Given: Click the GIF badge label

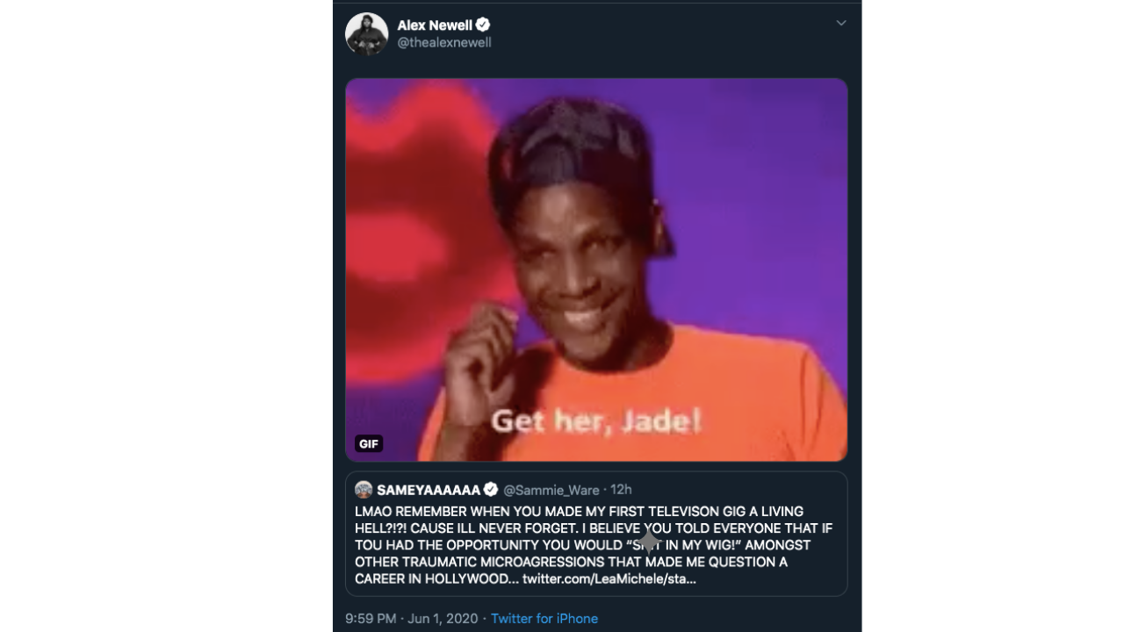Looking at the screenshot, I should click(369, 444).
